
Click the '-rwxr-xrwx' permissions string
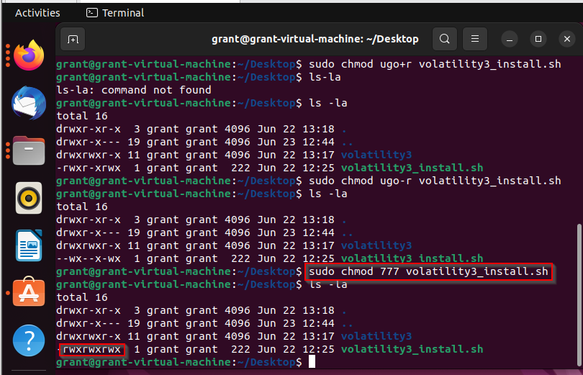pyautogui.click(x=89, y=168)
